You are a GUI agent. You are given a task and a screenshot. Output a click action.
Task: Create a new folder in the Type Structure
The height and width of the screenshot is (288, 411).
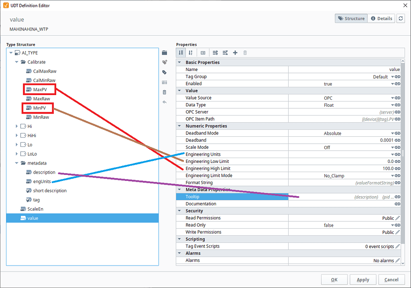point(165,52)
